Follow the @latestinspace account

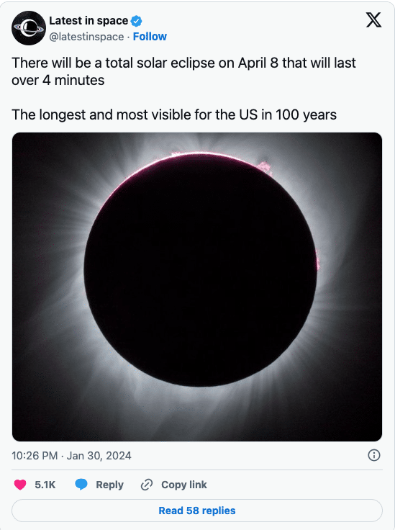(150, 37)
